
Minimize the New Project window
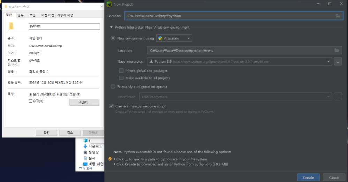click(318, 4)
